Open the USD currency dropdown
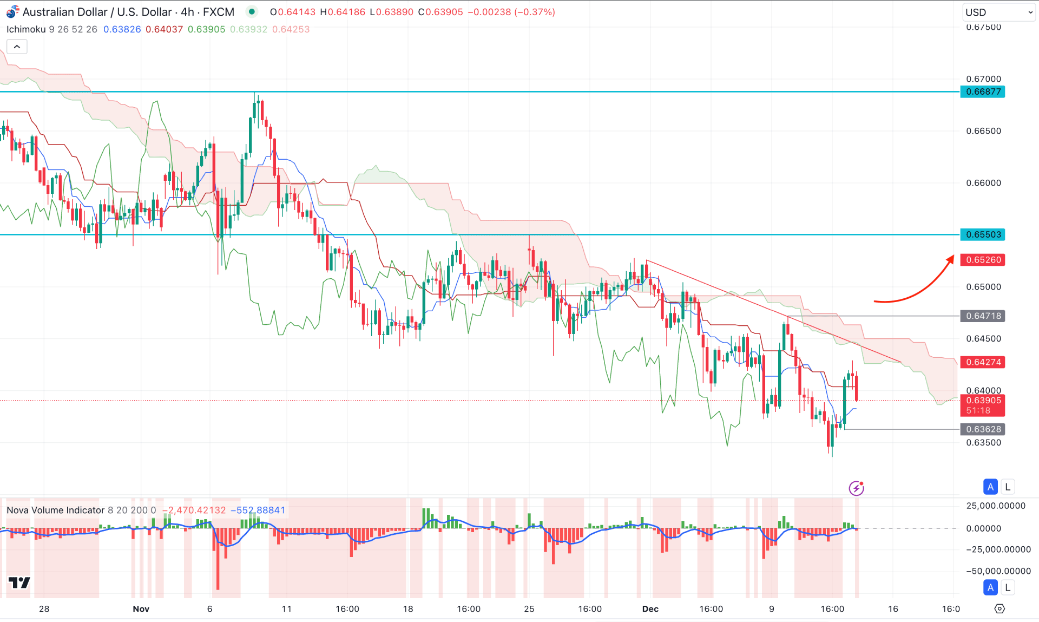The height and width of the screenshot is (622, 1039). [x=998, y=12]
